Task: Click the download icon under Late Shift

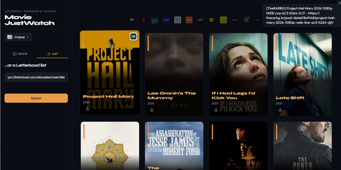Action: 280,109
